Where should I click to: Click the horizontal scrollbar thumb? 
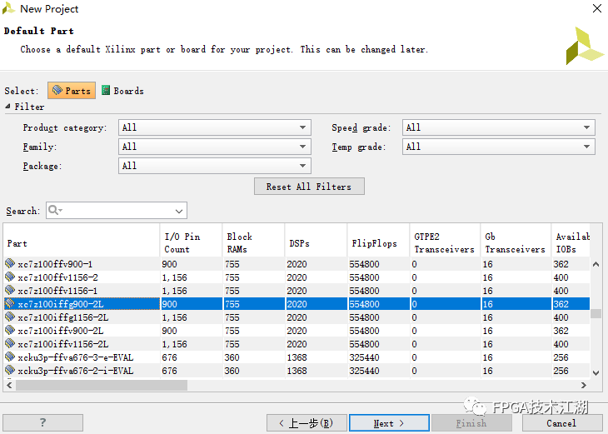pyautogui.click(x=102, y=385)
